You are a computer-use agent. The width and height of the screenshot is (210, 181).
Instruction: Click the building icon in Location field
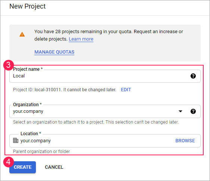coord(16,140)
